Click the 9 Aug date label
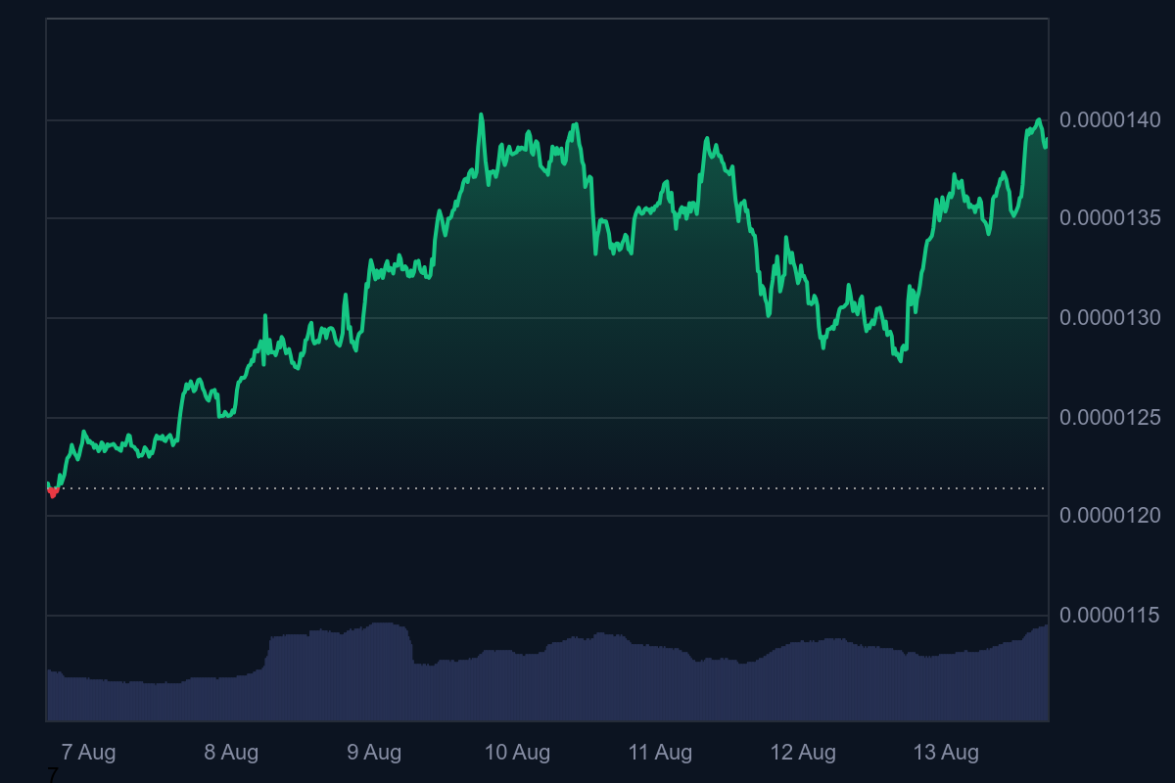The height and width of the screenshot is (783, 1175). point(374,753)
